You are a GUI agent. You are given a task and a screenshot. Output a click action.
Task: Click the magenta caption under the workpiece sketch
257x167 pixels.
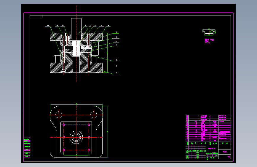pos(209,41)
